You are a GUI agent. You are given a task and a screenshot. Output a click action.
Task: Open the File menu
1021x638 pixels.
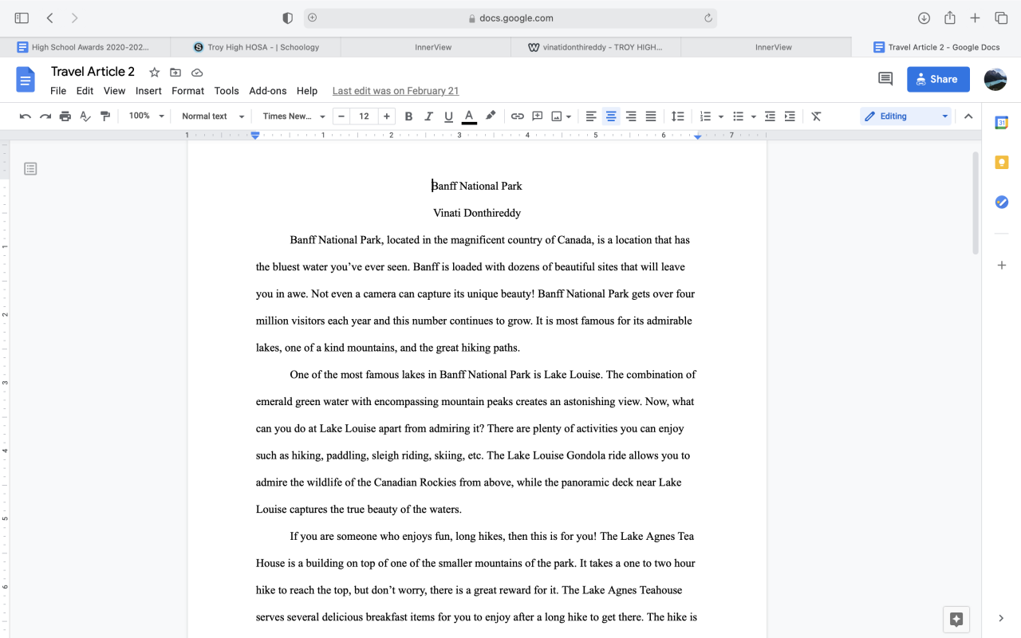click(58, 91)
